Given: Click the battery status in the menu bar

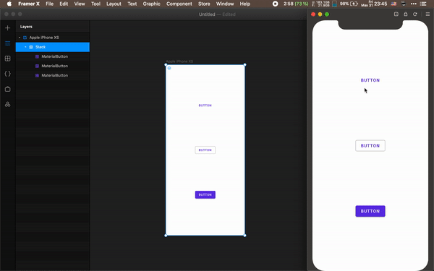Looking at the screenshot, I should (x=349, y=4).
